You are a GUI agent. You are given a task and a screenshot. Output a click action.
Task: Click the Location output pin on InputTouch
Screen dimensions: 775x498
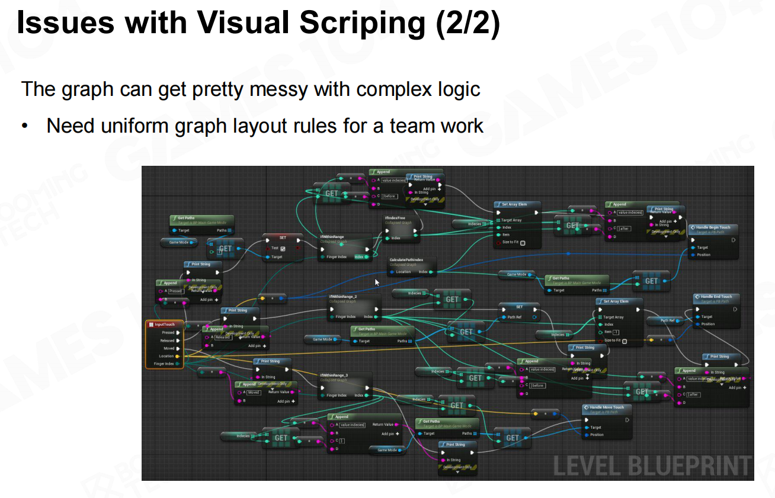pos(177,356)
